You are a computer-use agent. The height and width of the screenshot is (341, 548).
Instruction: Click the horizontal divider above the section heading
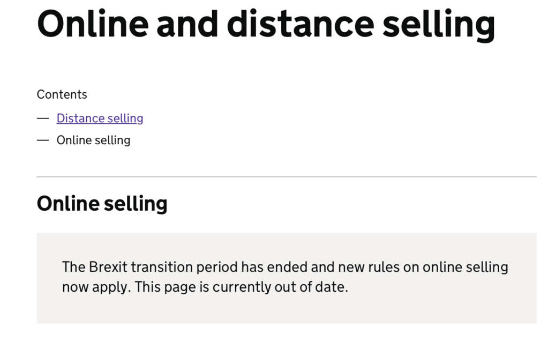pos(286,176)
